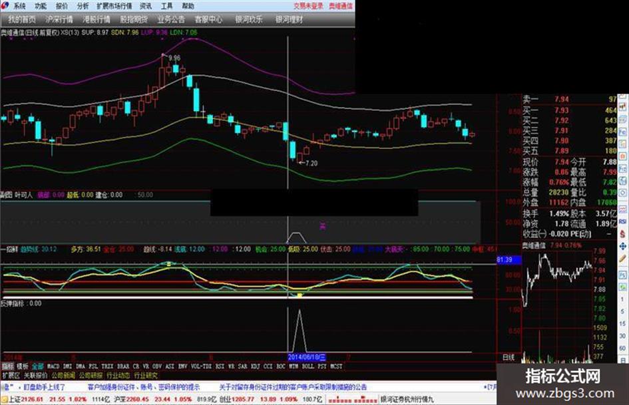
Task: Click the 日线 period label
Action: pos(509,357)
